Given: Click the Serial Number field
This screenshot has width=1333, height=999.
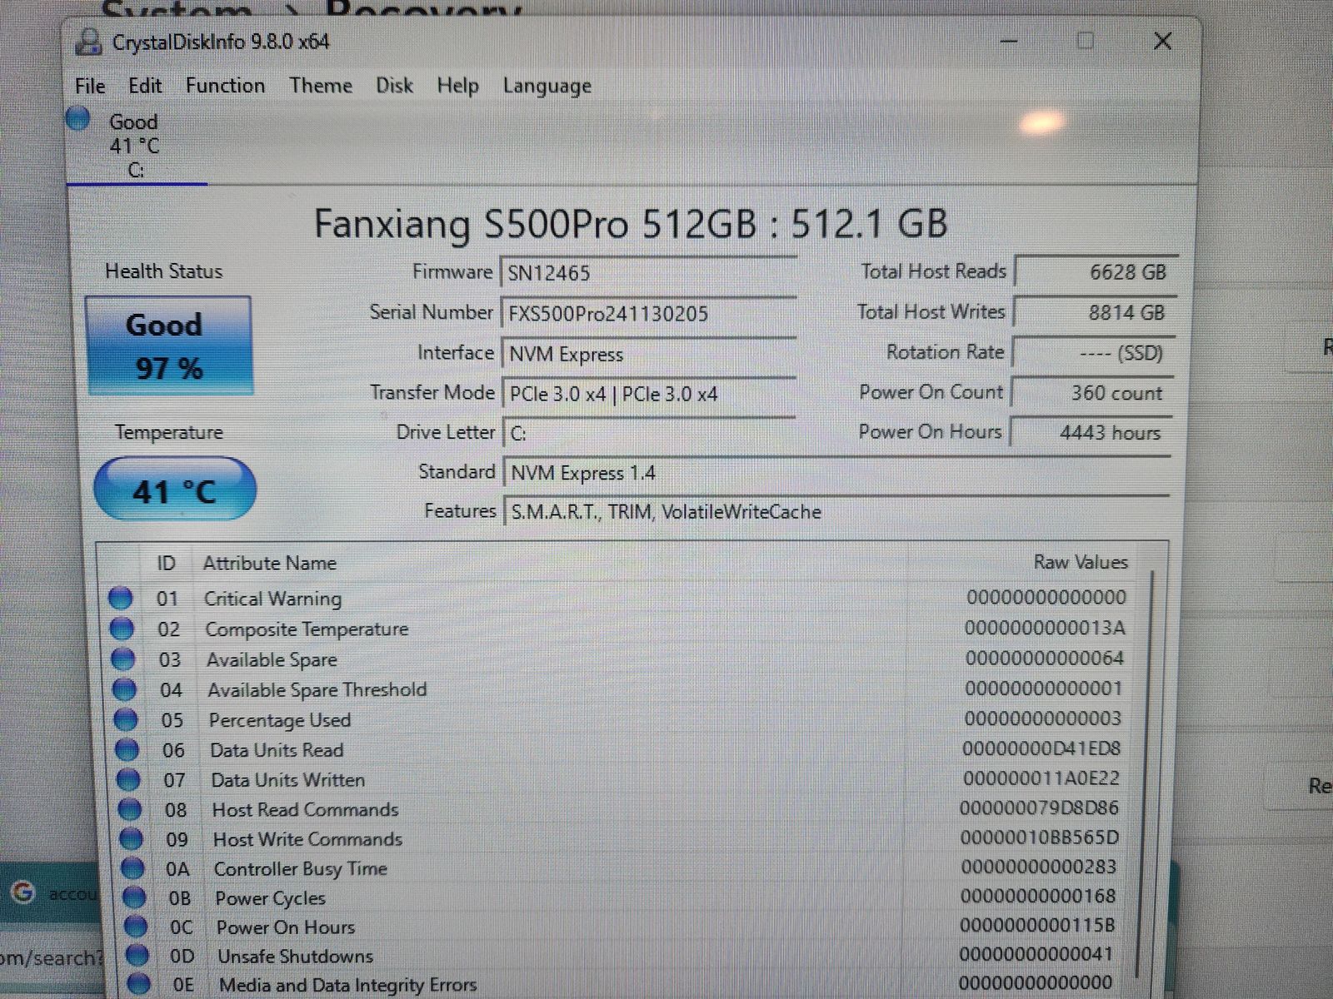Looking at the screenshot, I should pyautogui.click(x=647, y=314).
